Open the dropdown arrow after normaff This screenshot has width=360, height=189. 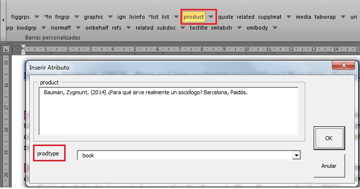click(78, 28)
